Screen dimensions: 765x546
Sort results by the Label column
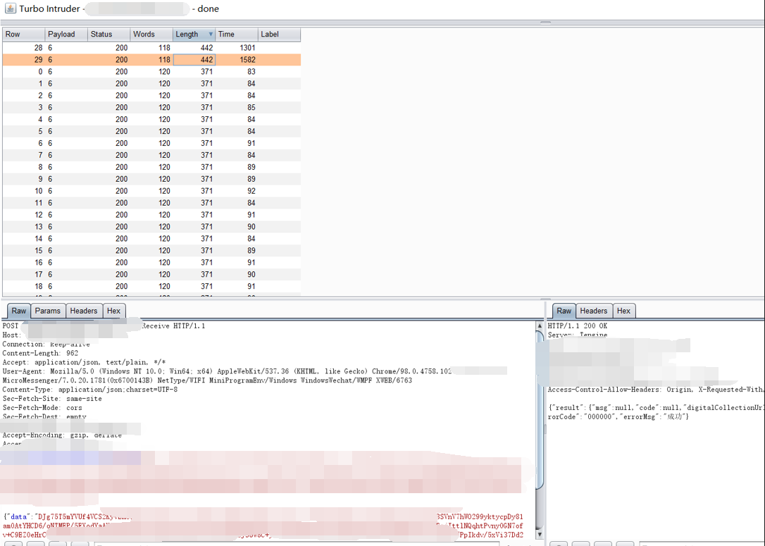(279, 34)
